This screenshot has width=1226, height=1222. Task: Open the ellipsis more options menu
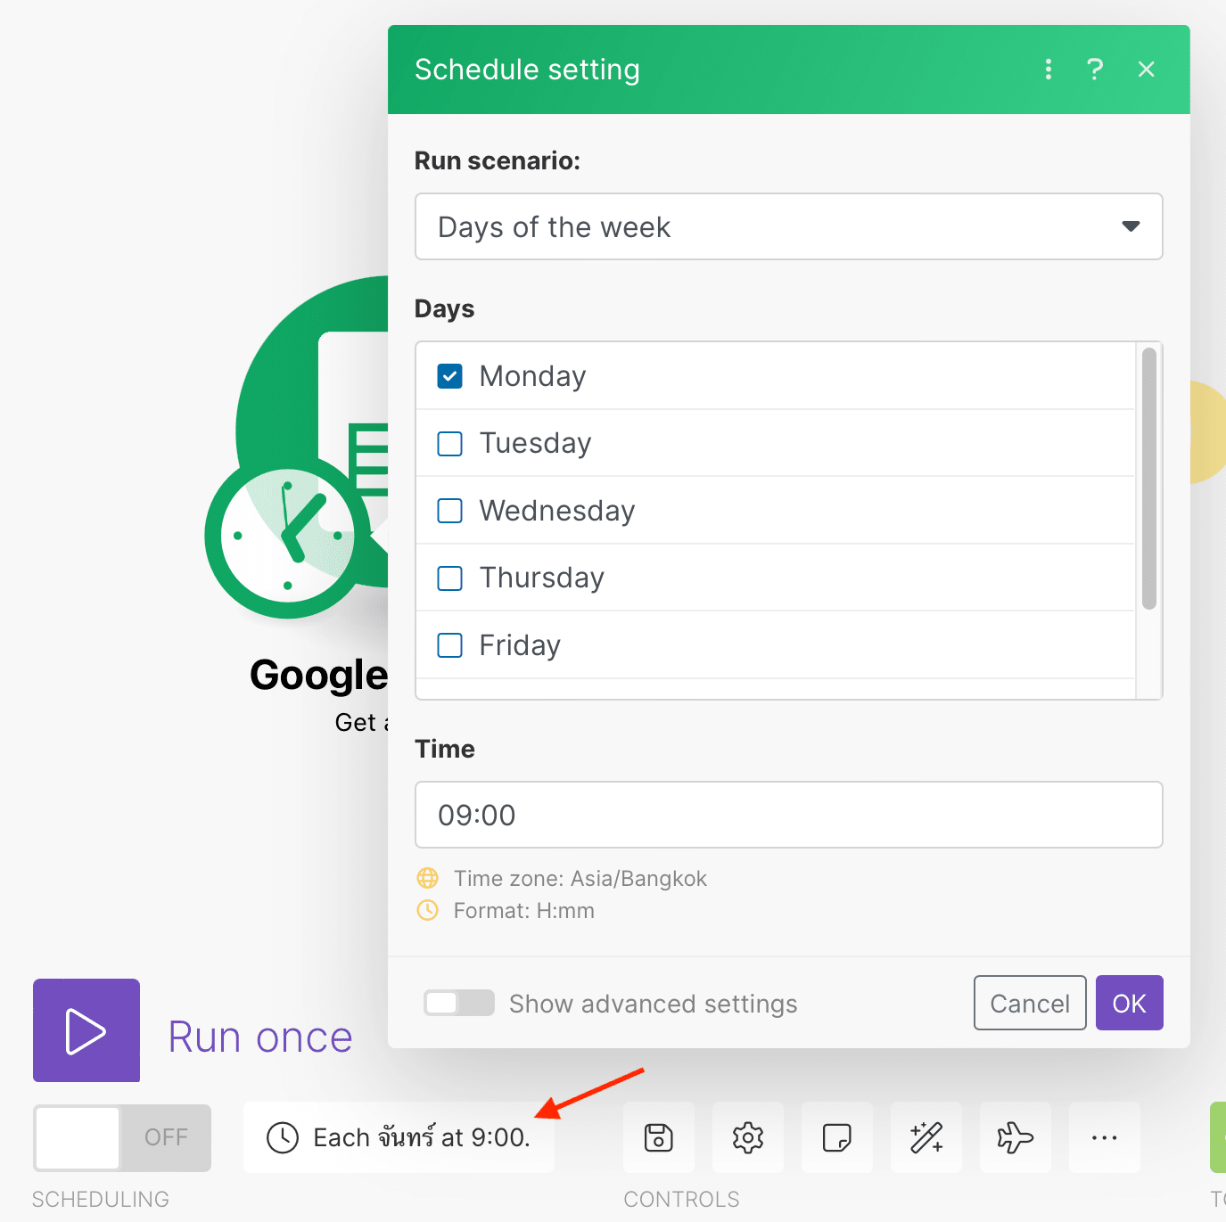tap(1104, 1137)
